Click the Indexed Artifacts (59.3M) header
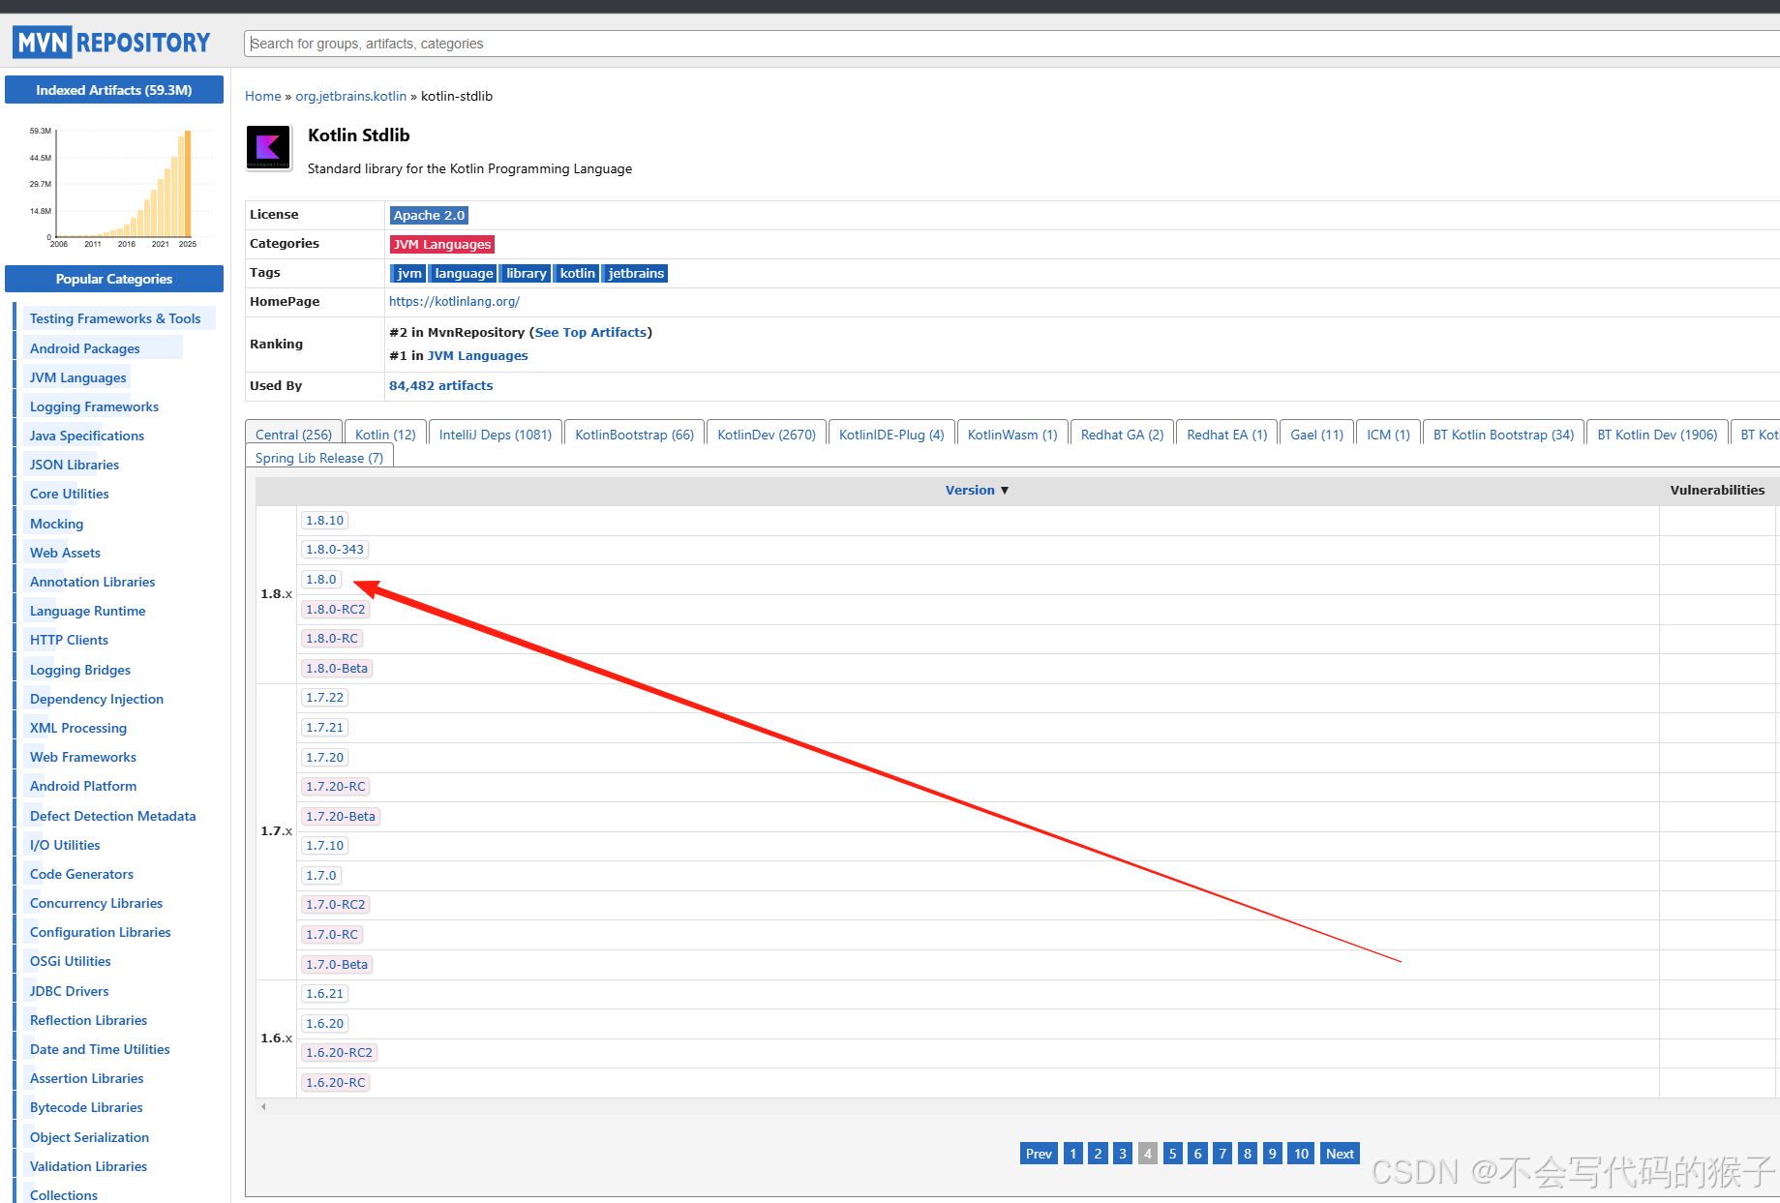Screen dimensions: 1780x1203 pyautogui.click(x=114, y=90)
